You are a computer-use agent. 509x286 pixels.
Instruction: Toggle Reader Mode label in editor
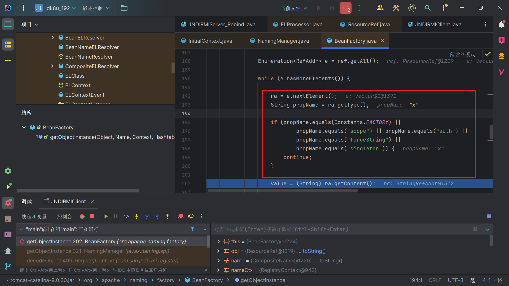coord(462,54)
